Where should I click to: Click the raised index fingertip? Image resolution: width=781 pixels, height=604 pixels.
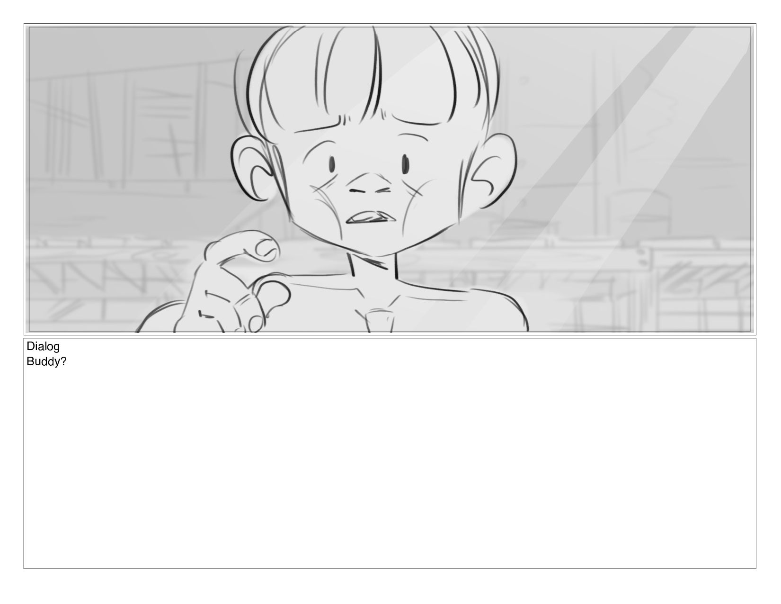tap(266, 247)
